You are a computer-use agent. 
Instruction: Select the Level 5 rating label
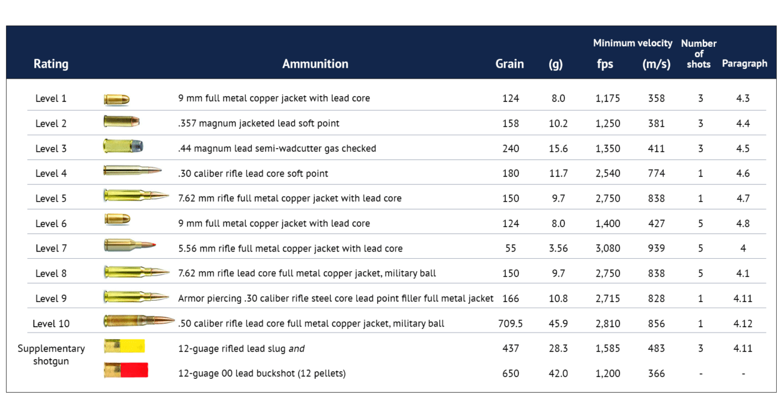51,199
